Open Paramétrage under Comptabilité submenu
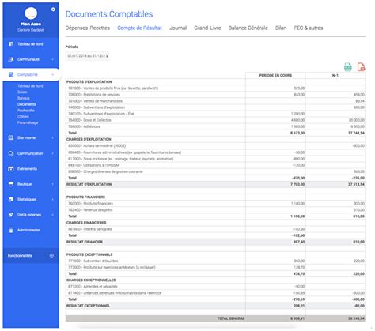 click(28, 122)
